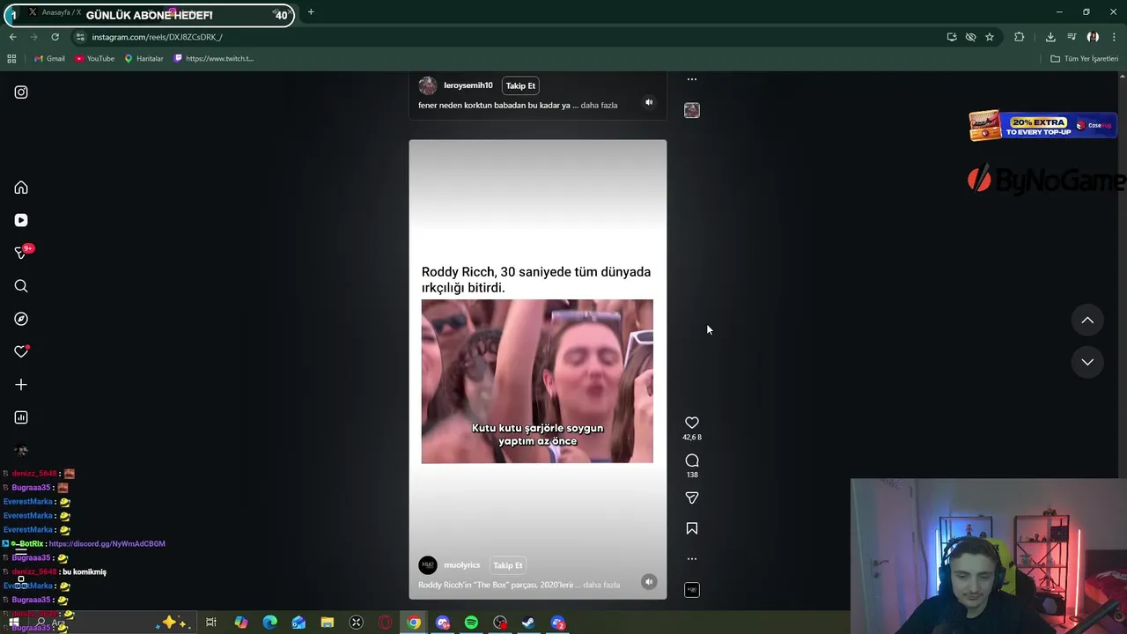Viewport: 1127px width, 634px height.
Task: Reload the Instagram page
Action: click(55, 37)
